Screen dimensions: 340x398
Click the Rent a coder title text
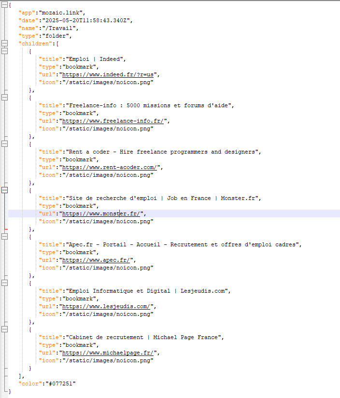point(162,152)
